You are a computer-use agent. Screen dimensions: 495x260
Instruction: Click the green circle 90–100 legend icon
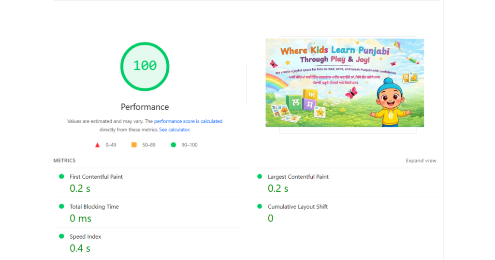(x=173, y=145)
